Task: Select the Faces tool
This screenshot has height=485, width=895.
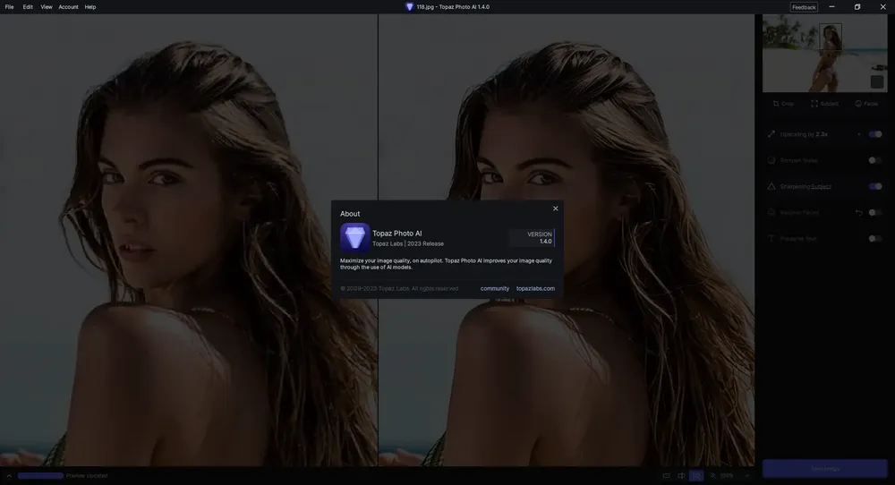Action: (x=866, y=104)
